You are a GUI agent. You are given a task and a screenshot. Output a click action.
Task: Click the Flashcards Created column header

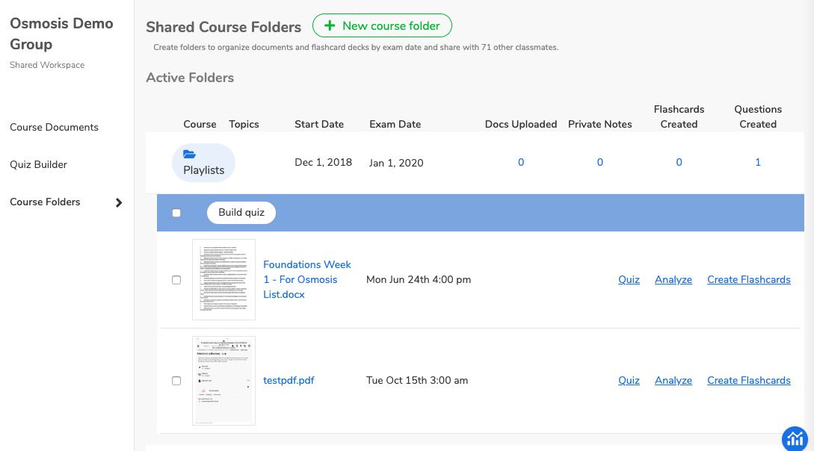pyautogui.click(x=679, y=116)
